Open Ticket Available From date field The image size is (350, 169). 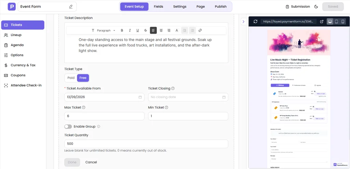click(104, 97)
